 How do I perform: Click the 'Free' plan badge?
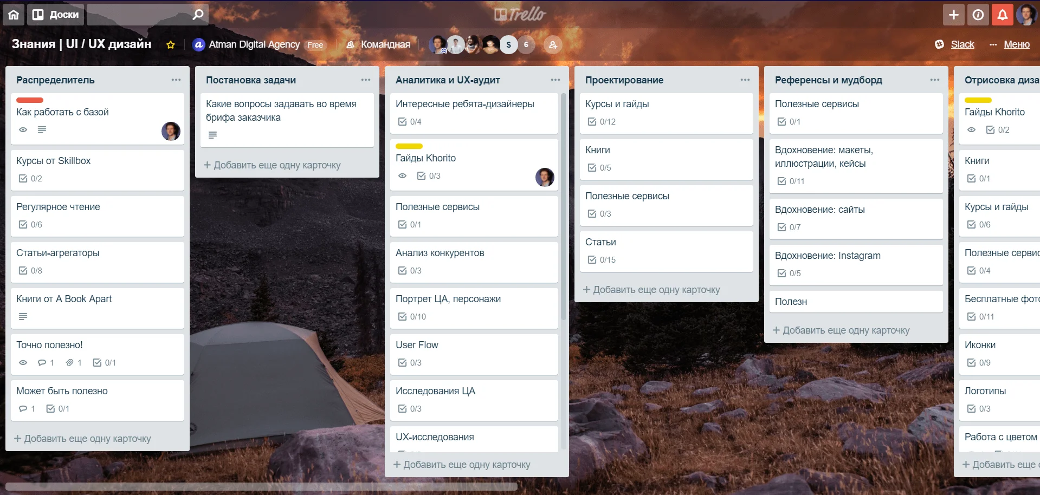(315, 45)
